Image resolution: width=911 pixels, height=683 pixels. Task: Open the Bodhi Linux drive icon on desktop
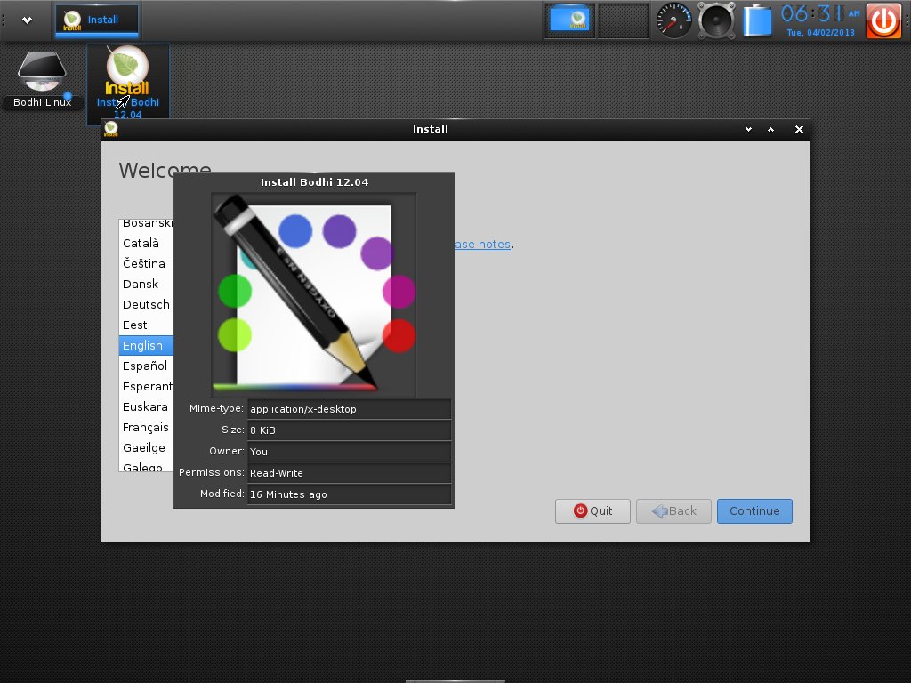tap(42, 78)
